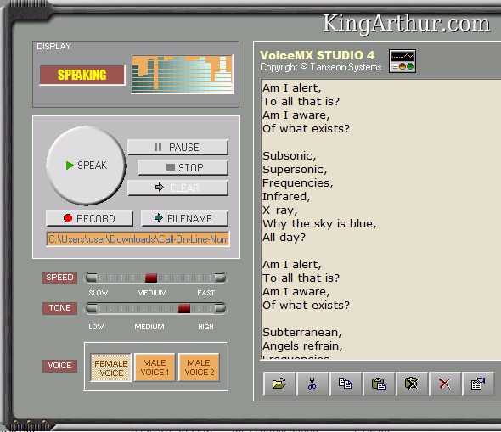Viewport: 501px width, 432px height.
Task: Pause the speech playback
Action: (177, 147)
